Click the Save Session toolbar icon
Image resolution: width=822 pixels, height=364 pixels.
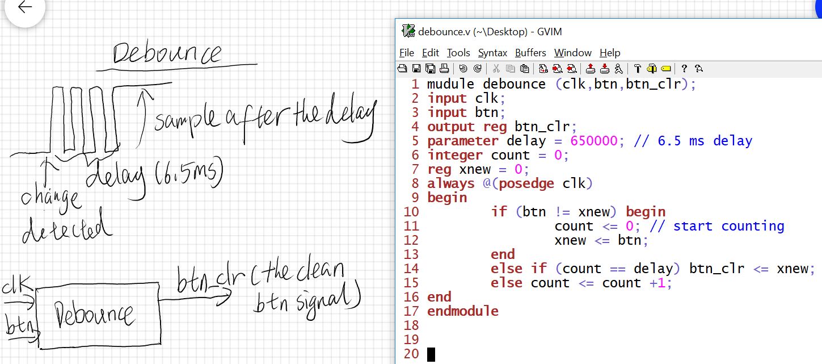605,69
